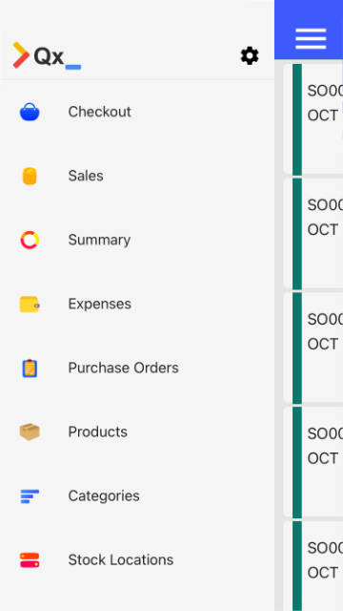The width and height of the screenshot is (343, 611).
Task: Open the Checkout menu item
Action: (x=99, y=112)
